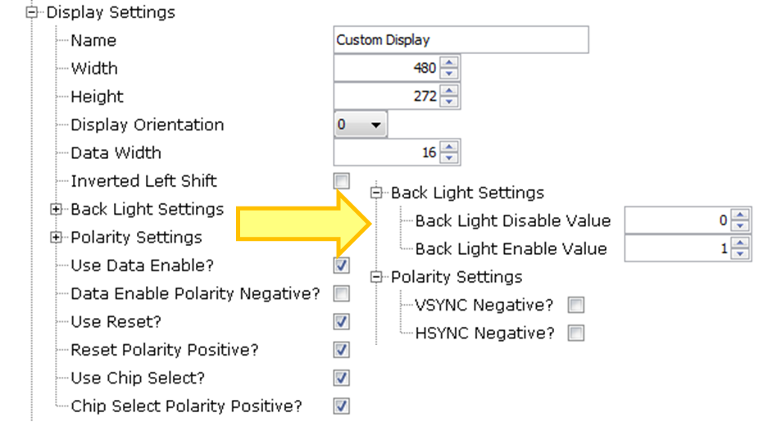759x422 pixels.
Task: Increase Data Width with up arrow
Action: click(x=449, y=147)
